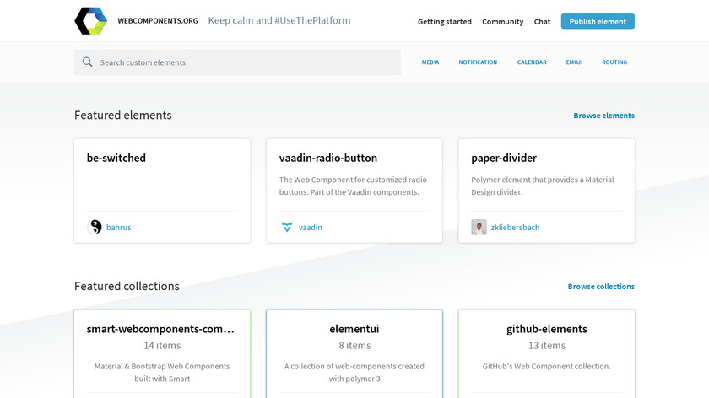Click the search magnifier icon
The width and height of the screenshot is (709, 398).
click(x=87, y=62)
